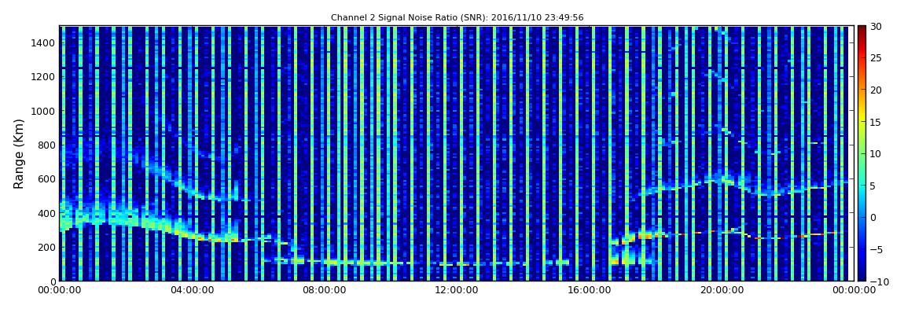Click the 200 range tick label
Screen dimensions: 904x320
46,247
